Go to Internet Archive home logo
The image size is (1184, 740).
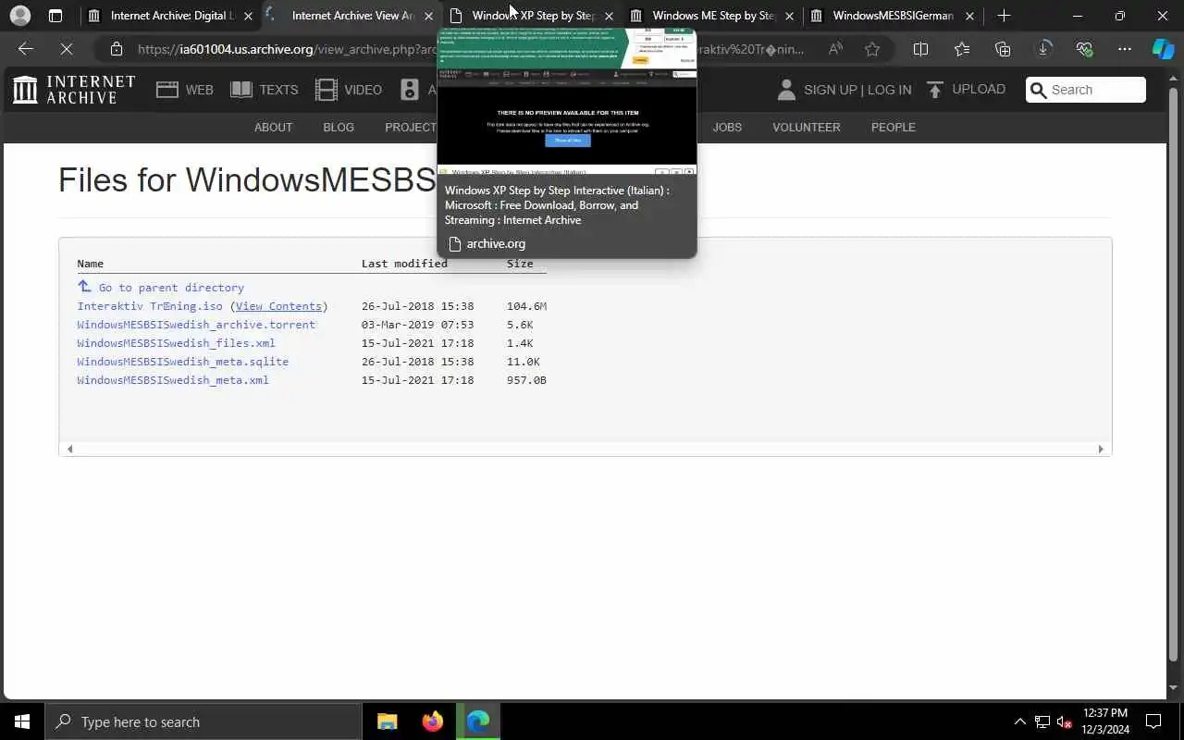[x=74, y=90]
